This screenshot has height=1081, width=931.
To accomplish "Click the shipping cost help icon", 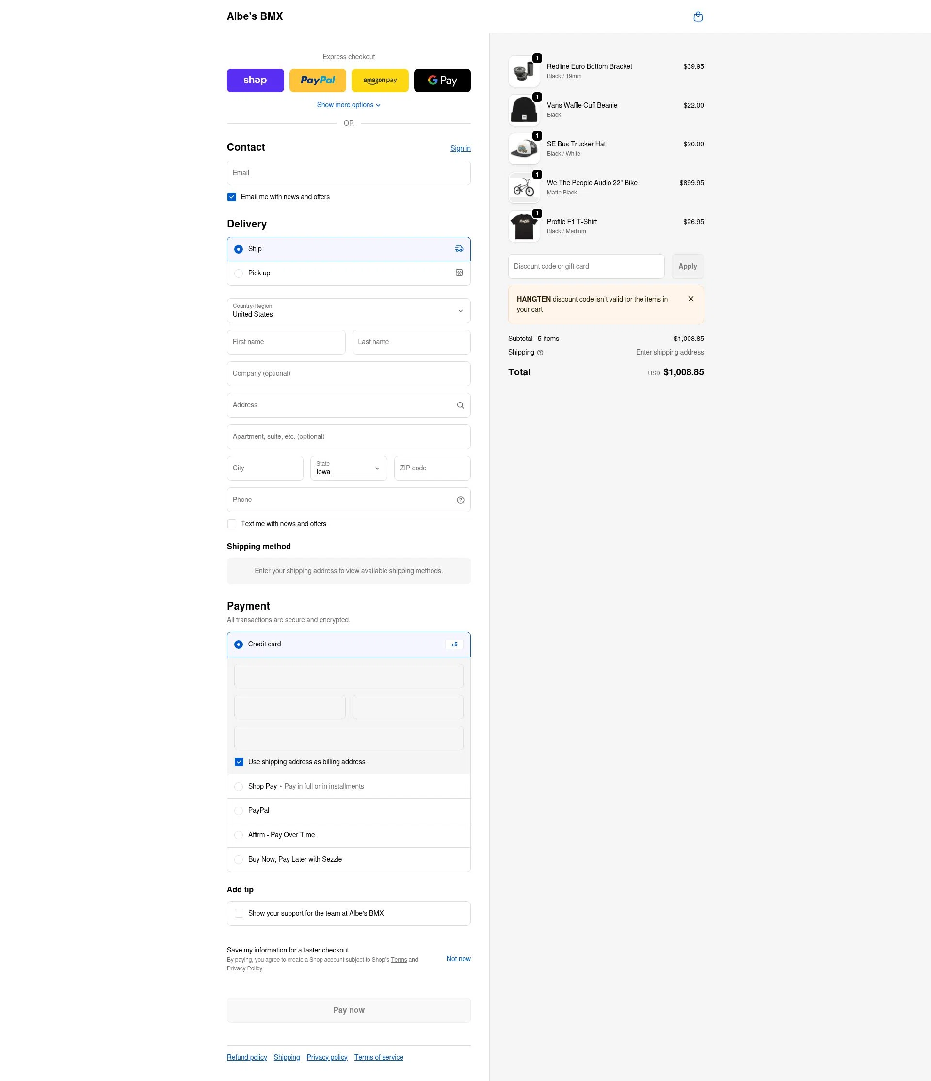I will [540, 352].
